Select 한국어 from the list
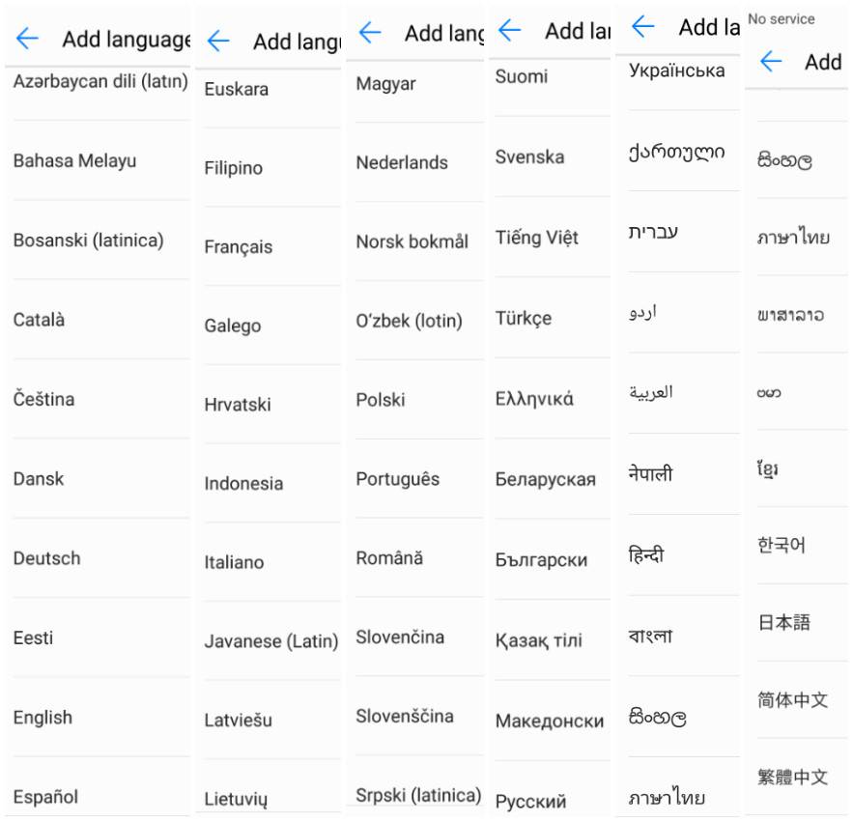This screenshot has height=822, width=853. [782, 546]
